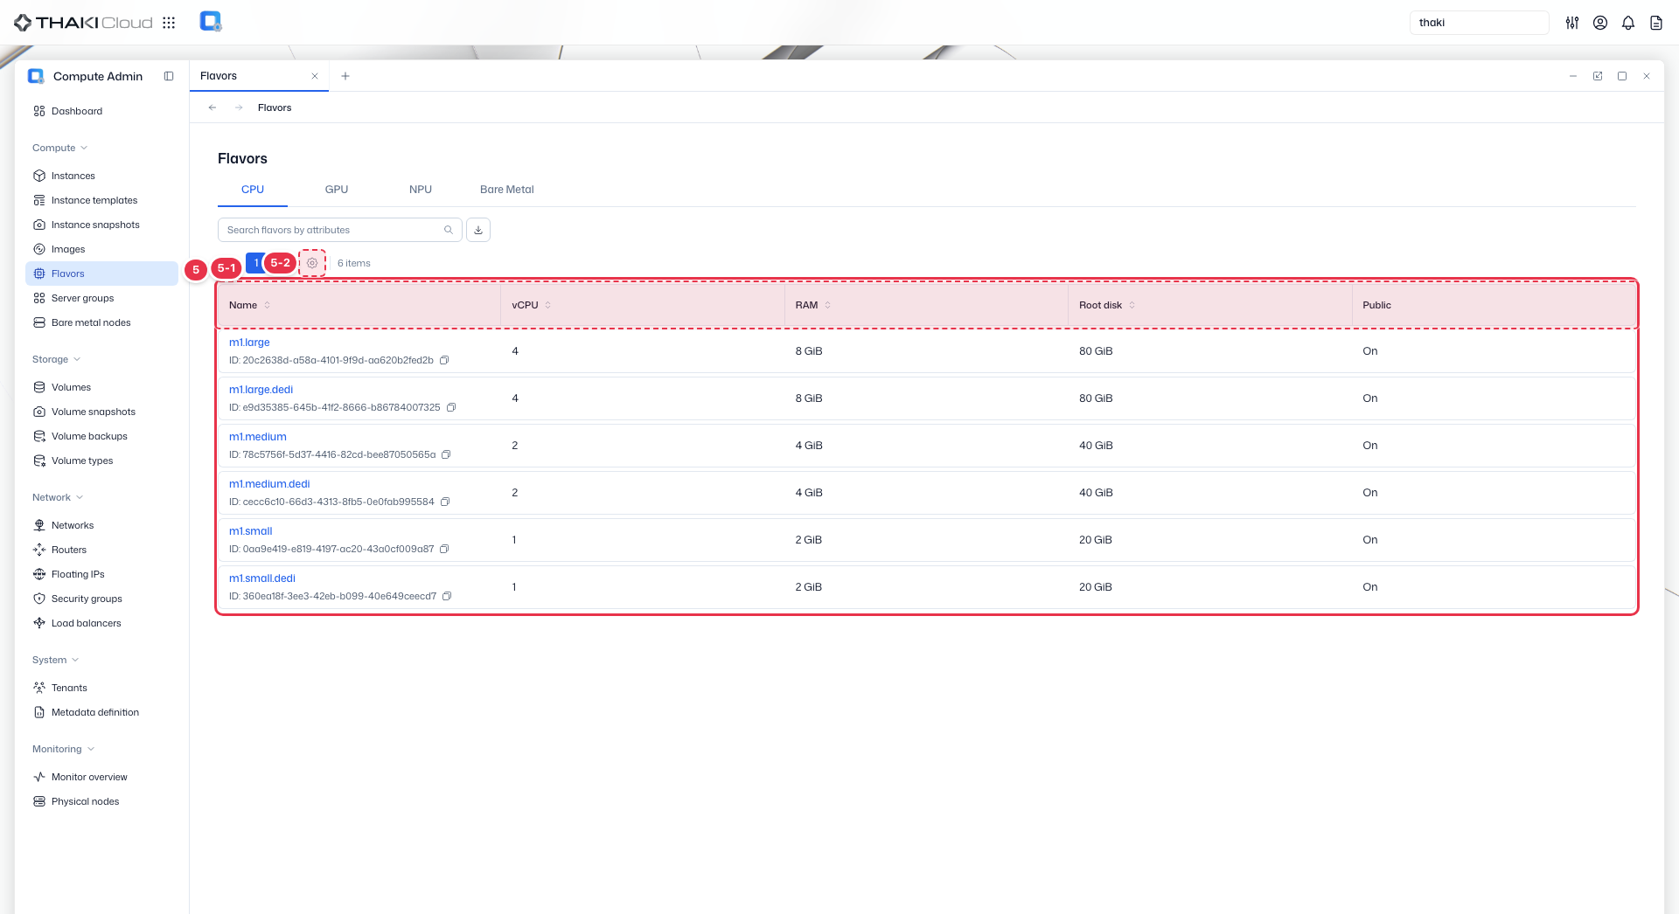Open the document icon in top bar
Image resolution: width=1679 pixels, height=914 pixels.
pyautogui.click(x=1656, y=23)
